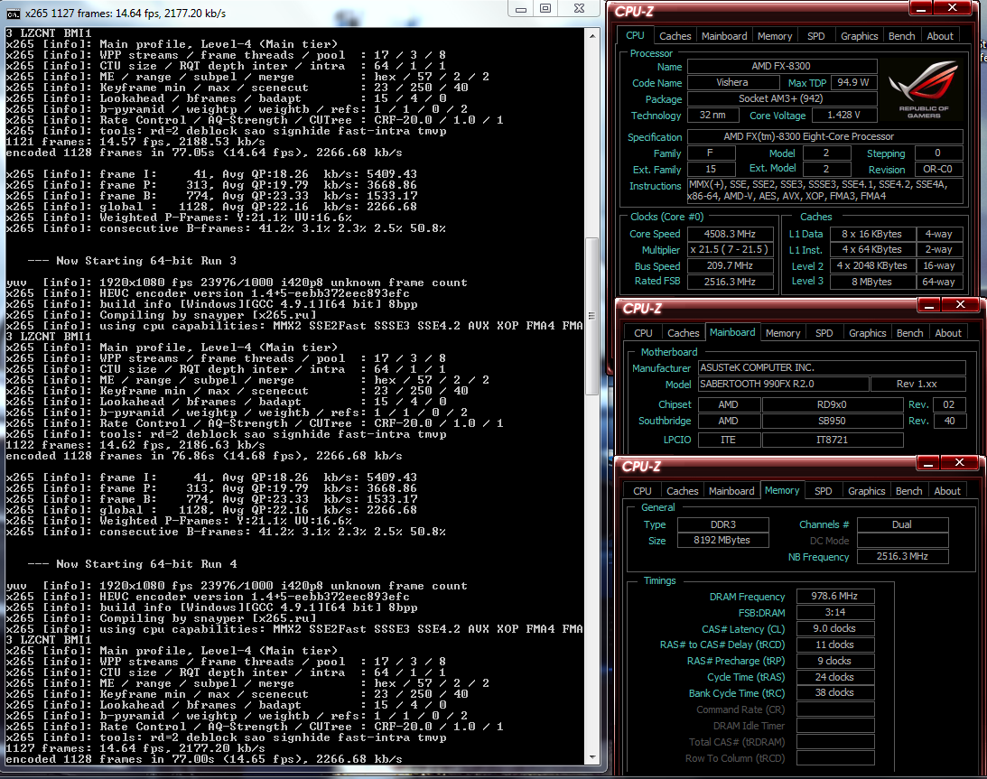Screen dimensions: 987x779
Task: Open Graphics tab in top CPU-Z window
Action: [859, 36]
